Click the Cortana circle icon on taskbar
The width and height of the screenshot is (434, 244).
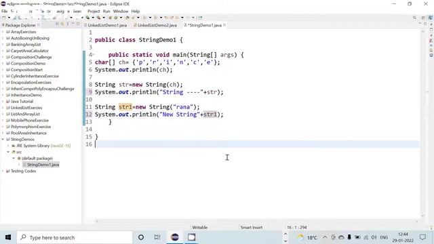click(x=141, y=237)
